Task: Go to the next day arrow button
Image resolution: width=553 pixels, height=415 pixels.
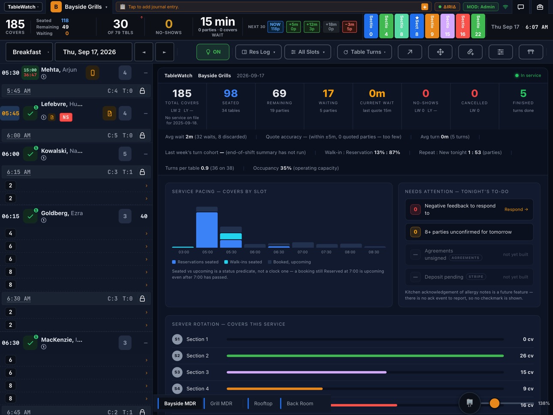Action: [x=165, y=52]
